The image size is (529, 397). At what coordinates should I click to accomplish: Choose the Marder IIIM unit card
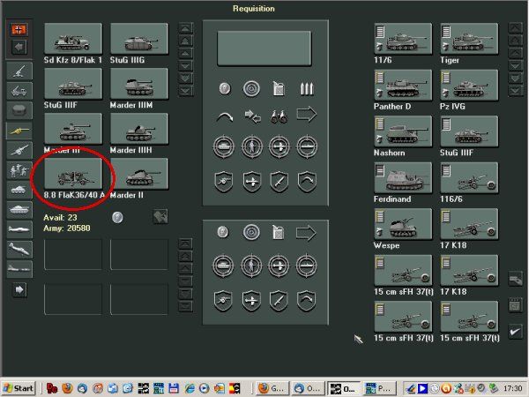[x=139, y=84]
